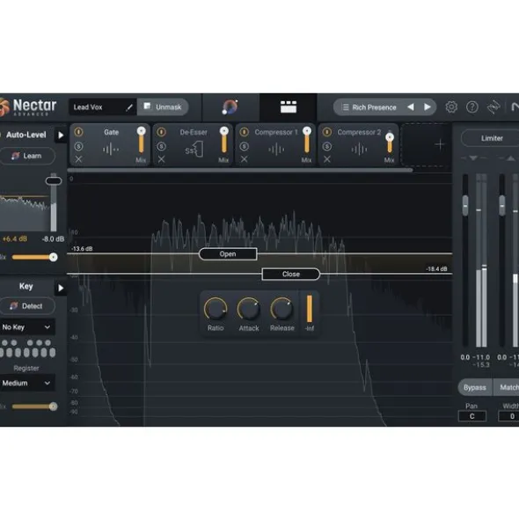The image size is (519, 520).
Task: Go to next preset arrow
Action: point(428,106)
